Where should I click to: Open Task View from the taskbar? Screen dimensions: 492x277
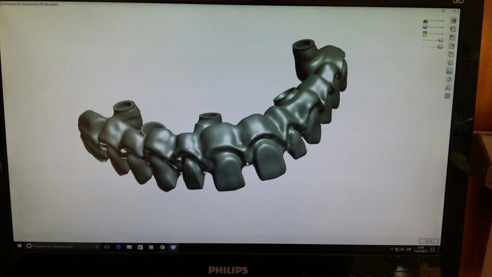(x=107, y=247)
